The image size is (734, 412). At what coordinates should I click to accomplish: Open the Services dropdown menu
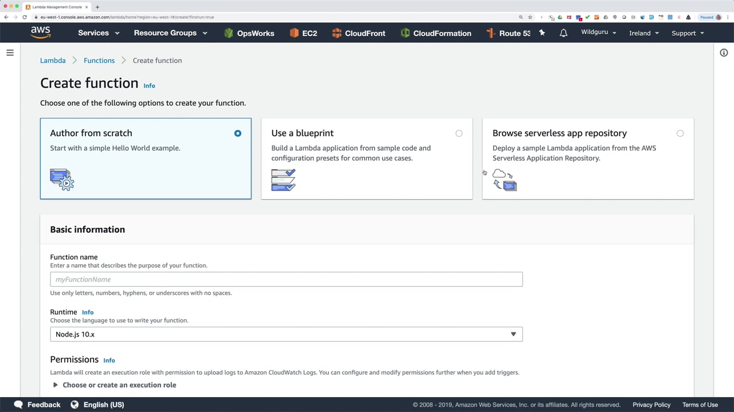pos(99,33)
